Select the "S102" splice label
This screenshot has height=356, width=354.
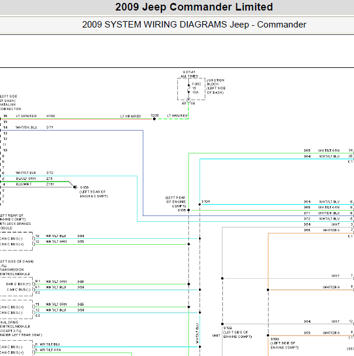point(228,328)
